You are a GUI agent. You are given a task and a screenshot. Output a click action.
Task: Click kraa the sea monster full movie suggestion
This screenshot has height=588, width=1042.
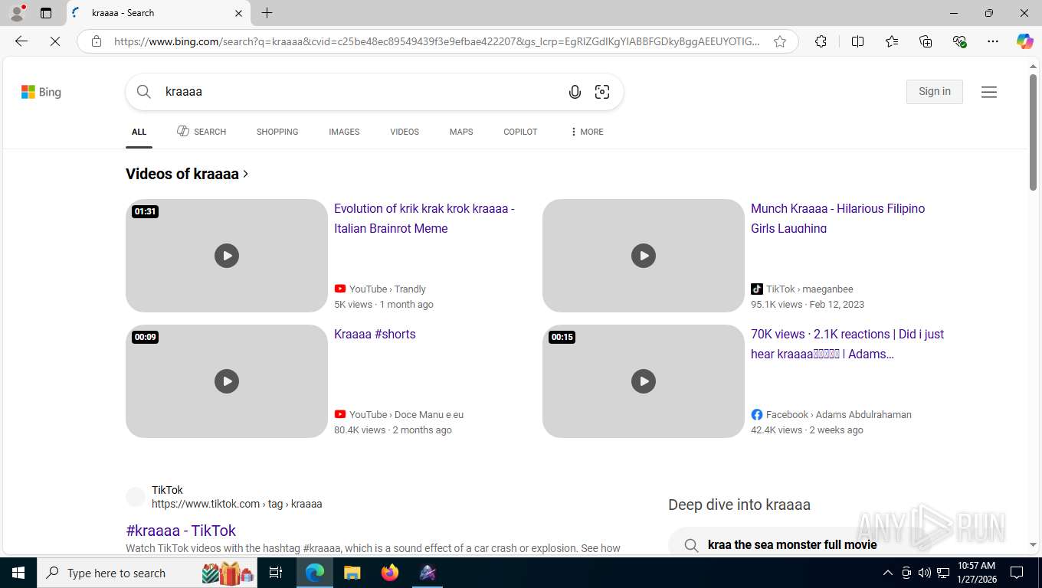792,544
